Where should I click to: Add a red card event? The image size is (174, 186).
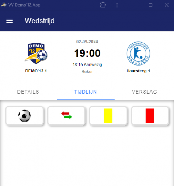pos(150,116)
